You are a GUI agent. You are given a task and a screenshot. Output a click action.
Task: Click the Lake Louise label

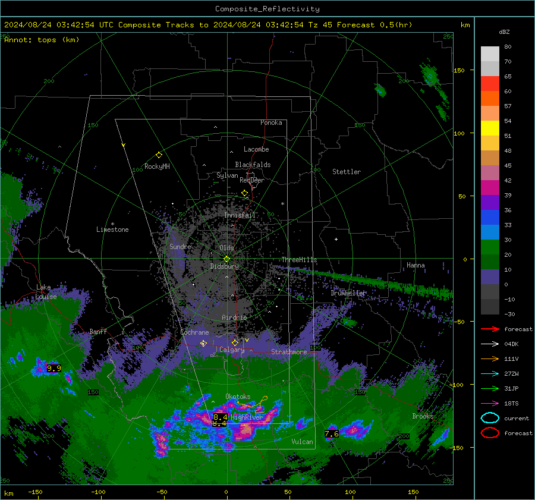(x=46, y=292)
